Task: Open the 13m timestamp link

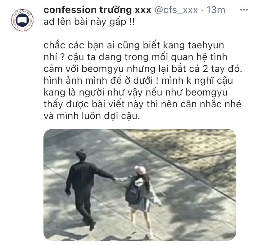Action: (216, 10)
